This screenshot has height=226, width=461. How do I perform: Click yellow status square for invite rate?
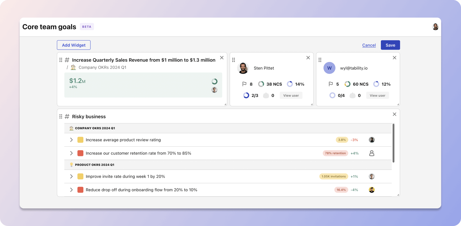tap(80, 176)
